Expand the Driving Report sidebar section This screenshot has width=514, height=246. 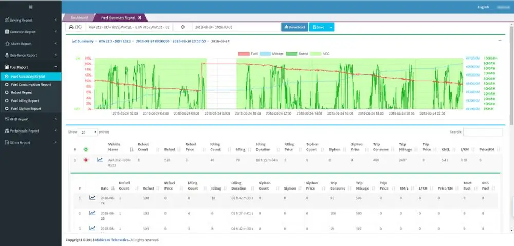point(30,20)
